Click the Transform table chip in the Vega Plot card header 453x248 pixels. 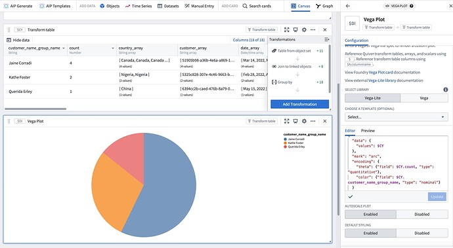click(x=261, y=121)
